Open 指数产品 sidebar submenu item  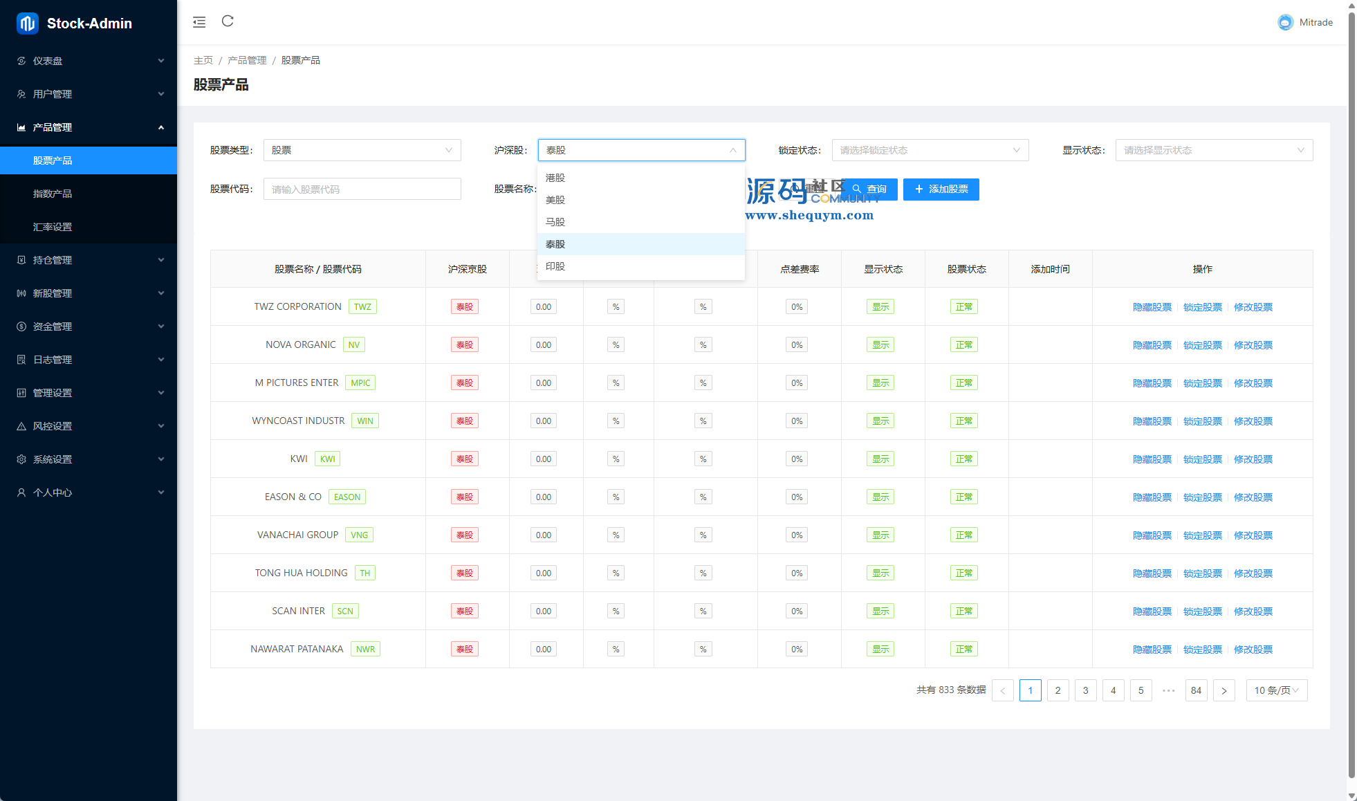click(x=53, y=194)
